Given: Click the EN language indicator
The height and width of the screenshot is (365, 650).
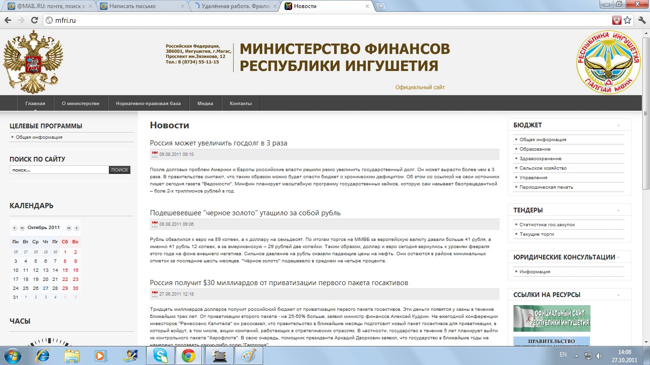Looking at the screenshot, I should click(x=563, y=355).
